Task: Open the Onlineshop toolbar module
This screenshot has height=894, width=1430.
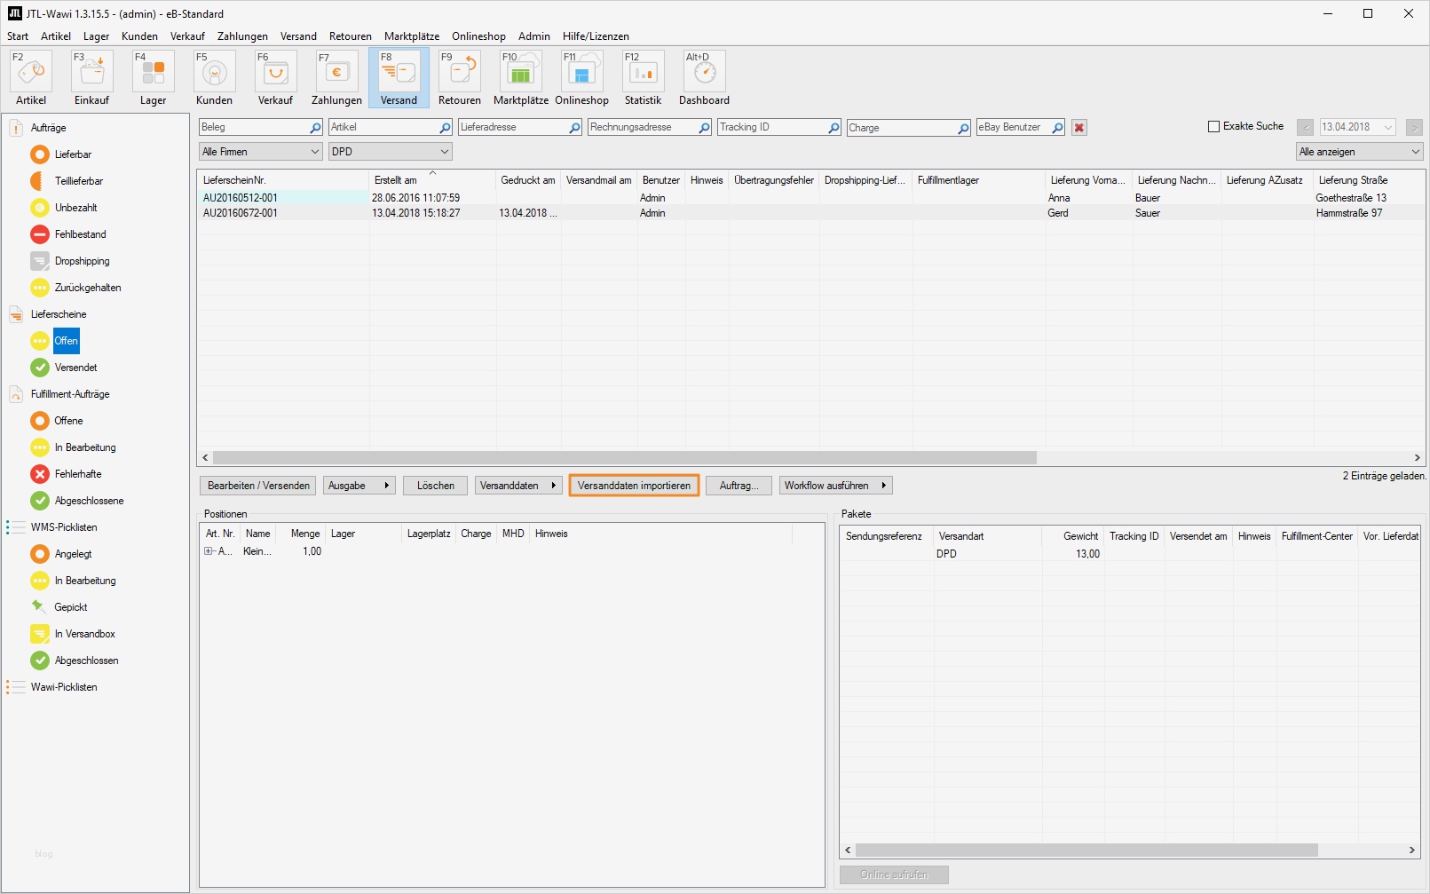Action: pos(582,78)
